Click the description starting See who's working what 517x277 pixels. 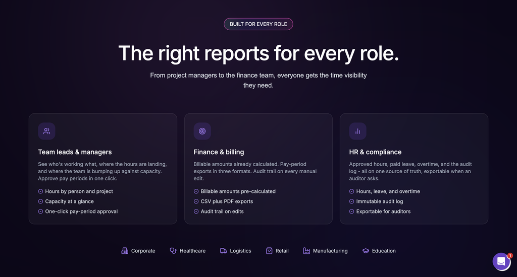pos(102,171)
